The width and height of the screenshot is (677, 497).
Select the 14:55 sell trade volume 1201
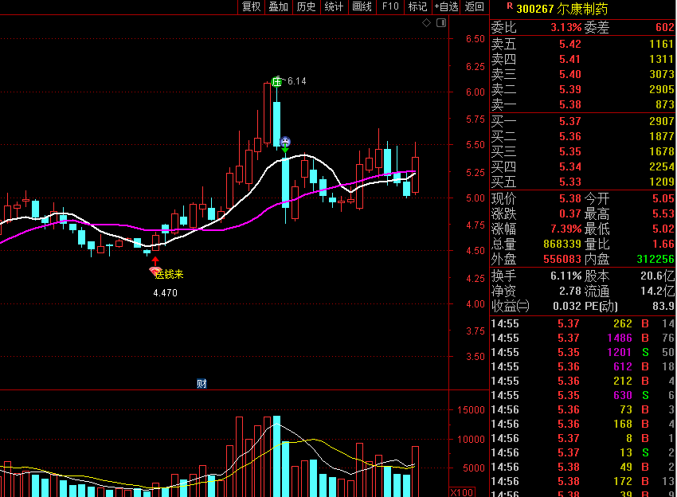coord(582,352)
